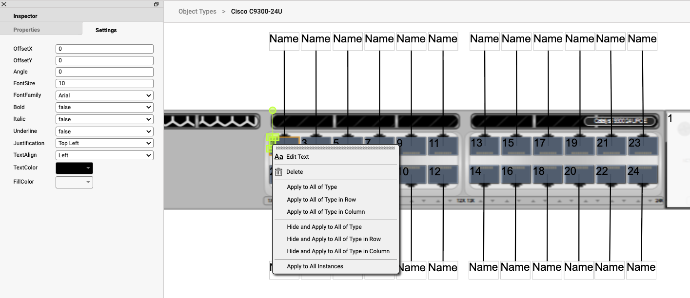This screenshot has height=298, width=690.
Task: Click the green rotation handle circle
Action: pyautogui.click(x=273, y=111)
